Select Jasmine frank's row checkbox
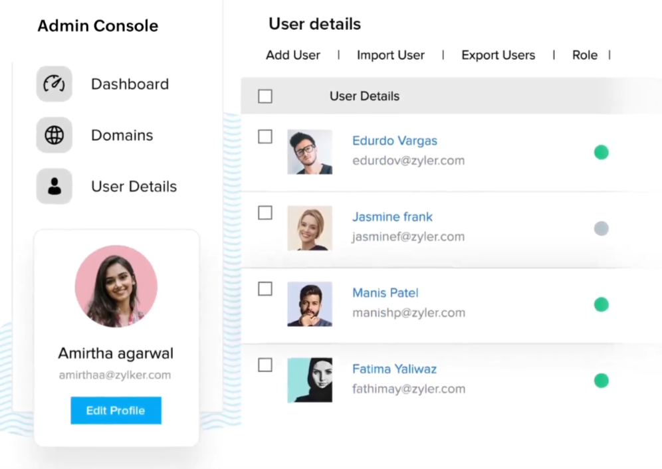 (265, 213)
